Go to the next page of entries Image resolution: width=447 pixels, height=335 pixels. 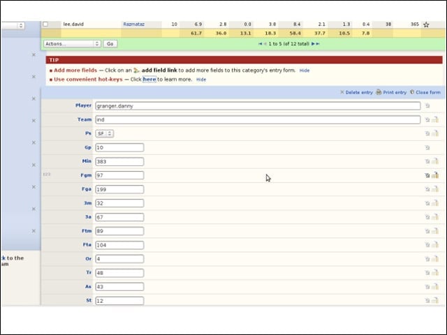pos(313,43)
